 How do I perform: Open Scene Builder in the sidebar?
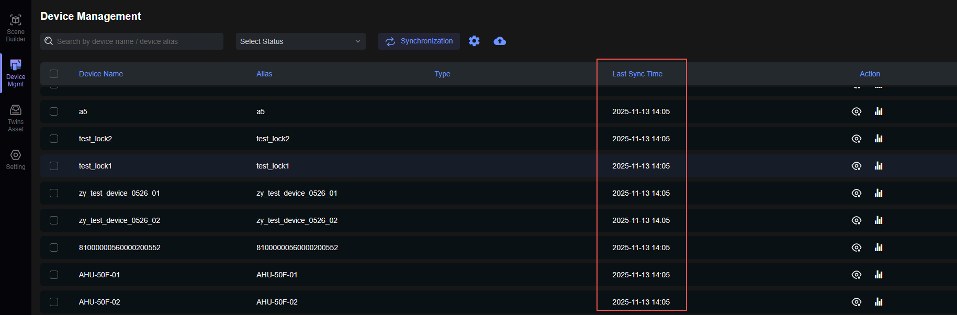tap(16, 28)
